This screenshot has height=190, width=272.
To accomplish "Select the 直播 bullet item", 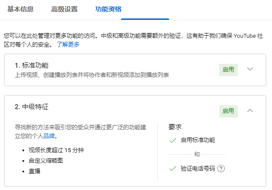I will [35, 171].
